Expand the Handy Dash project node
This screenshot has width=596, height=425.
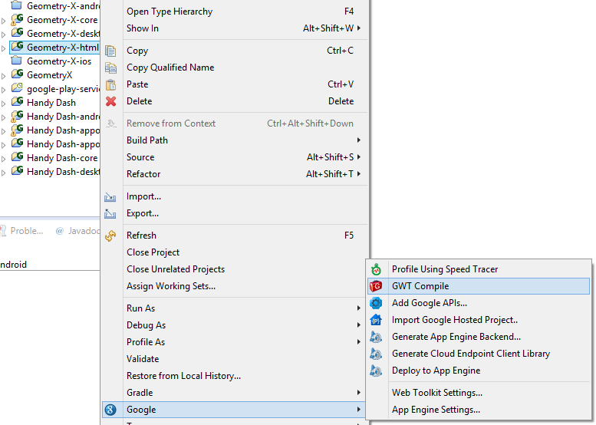(x=4, y=104)
